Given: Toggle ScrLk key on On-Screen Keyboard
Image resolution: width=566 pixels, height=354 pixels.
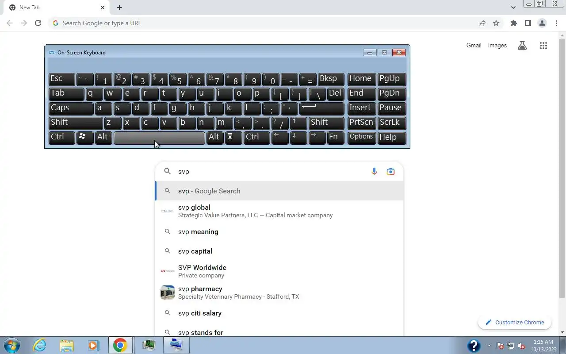Looking at the screenshot, I should [x=392, y=123].
